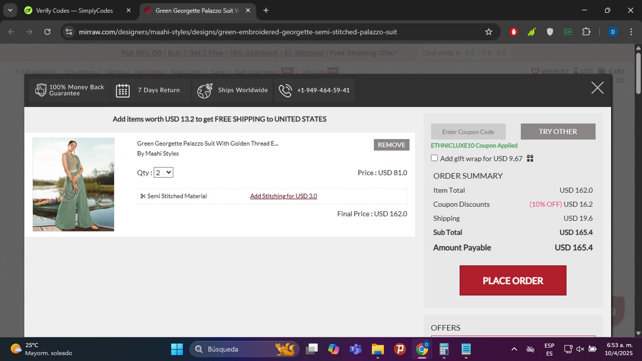The height and width of the screenshot is (361, 642).
Task: Open Microsoft Teams from the taskbar
Action: point(355,349)
